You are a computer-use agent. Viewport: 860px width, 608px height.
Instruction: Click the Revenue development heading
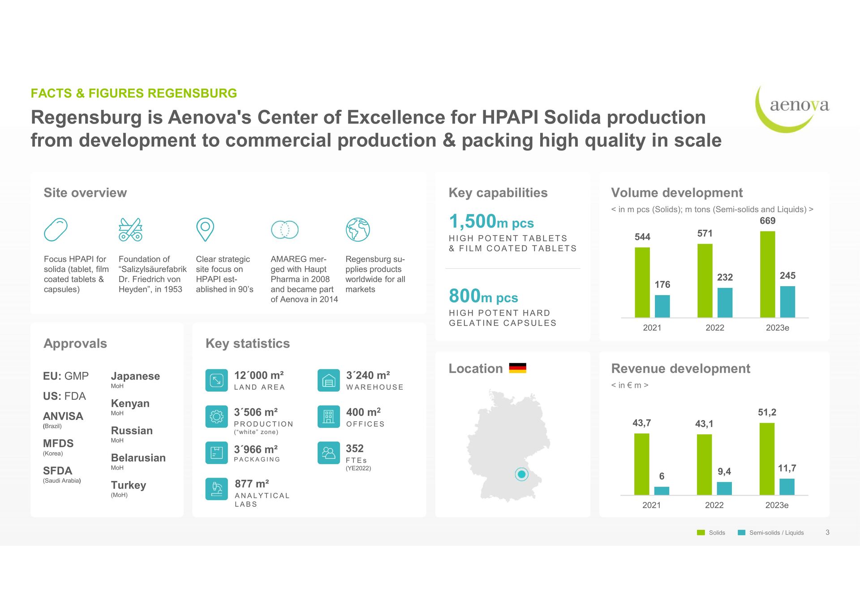click(681, 368)
